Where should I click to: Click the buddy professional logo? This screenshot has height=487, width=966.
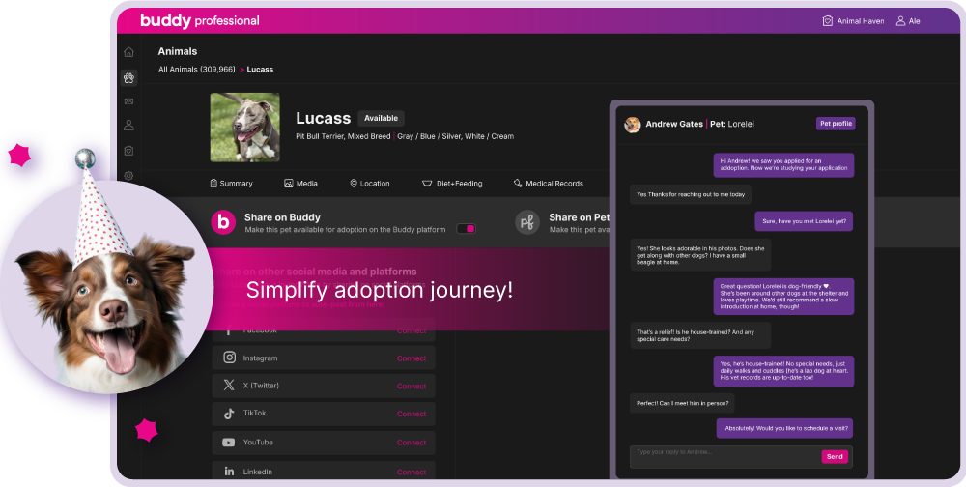[x=200, y=21]
